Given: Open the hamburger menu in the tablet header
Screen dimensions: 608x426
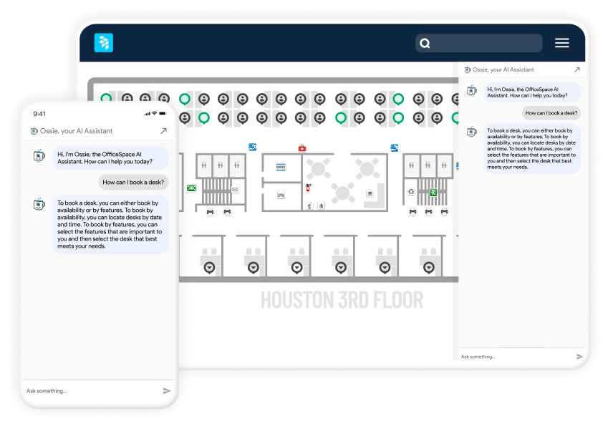Looking at the screenshot, I should tap(562, 43).
